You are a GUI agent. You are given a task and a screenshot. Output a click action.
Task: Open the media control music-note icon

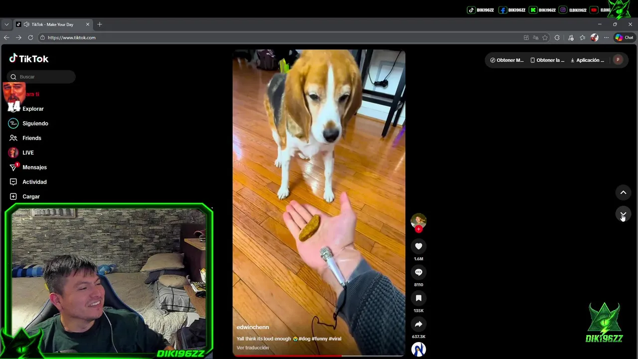coord(571,37)
